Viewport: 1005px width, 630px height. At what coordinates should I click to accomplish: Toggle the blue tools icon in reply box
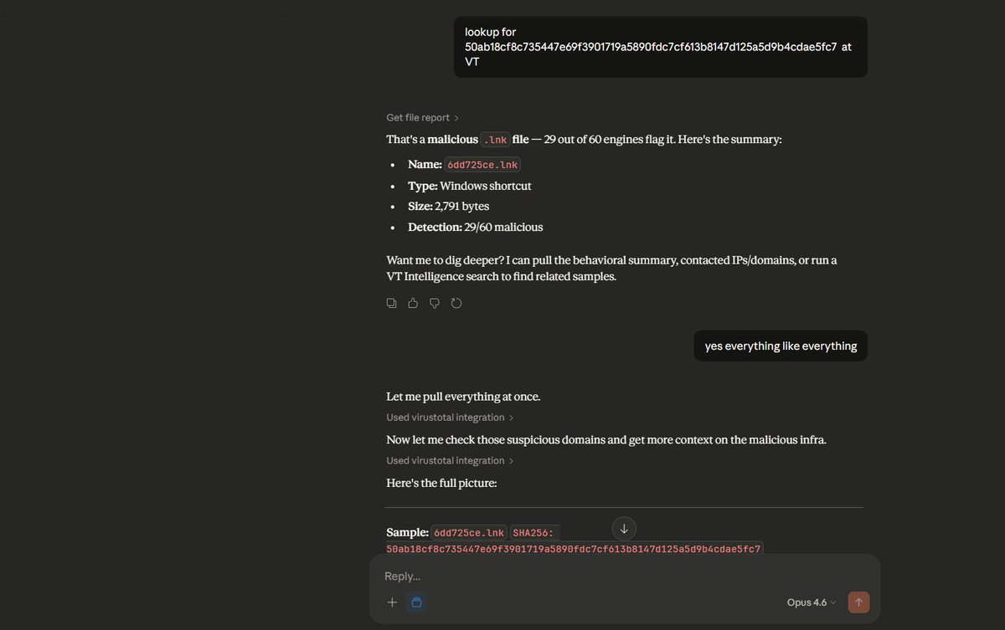click(x=416, y=602)
